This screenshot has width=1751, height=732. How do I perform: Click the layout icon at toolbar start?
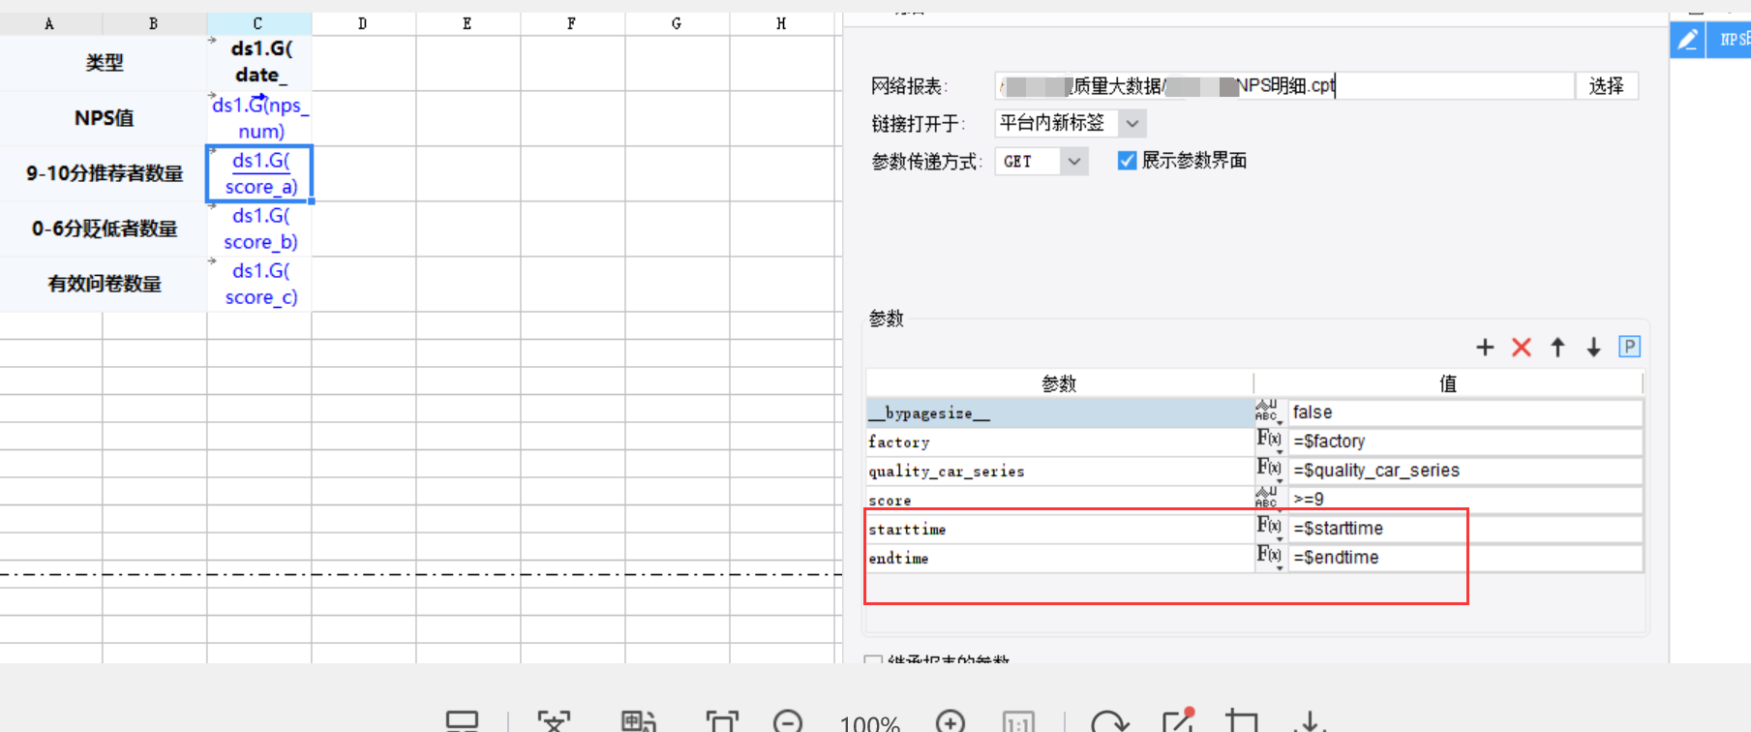(x=462, y=722)
